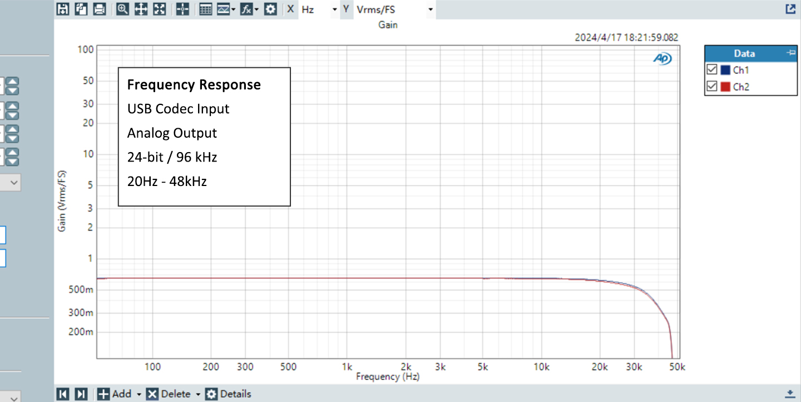Uncheck the Ch2 trace checkbox
The image size is (801, 402).
pyautogui.click(x=711, y=87)
